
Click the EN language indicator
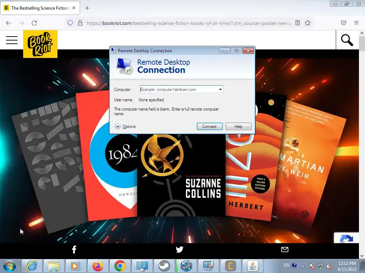point(286,265)
